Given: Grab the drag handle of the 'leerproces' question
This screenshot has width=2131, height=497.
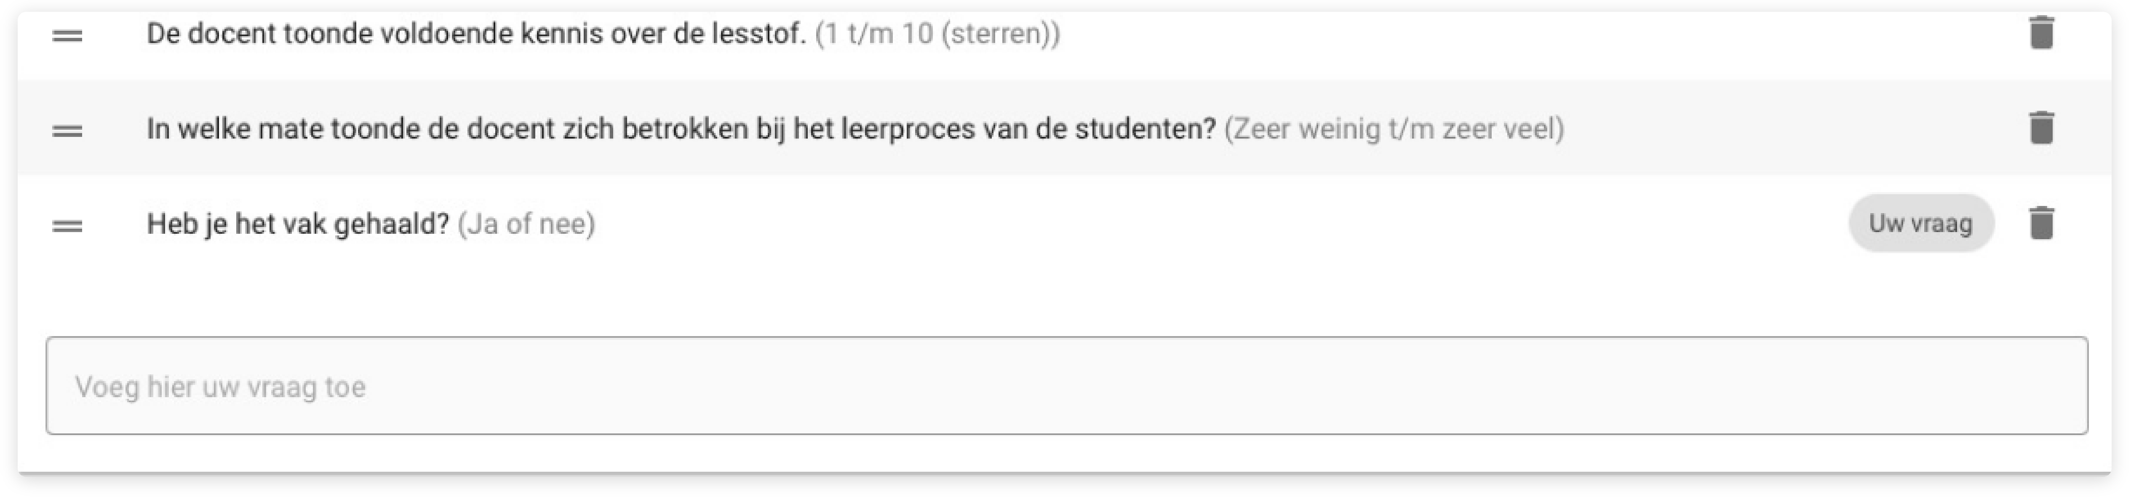Looking at the screenshot, I should click(67, 131).
